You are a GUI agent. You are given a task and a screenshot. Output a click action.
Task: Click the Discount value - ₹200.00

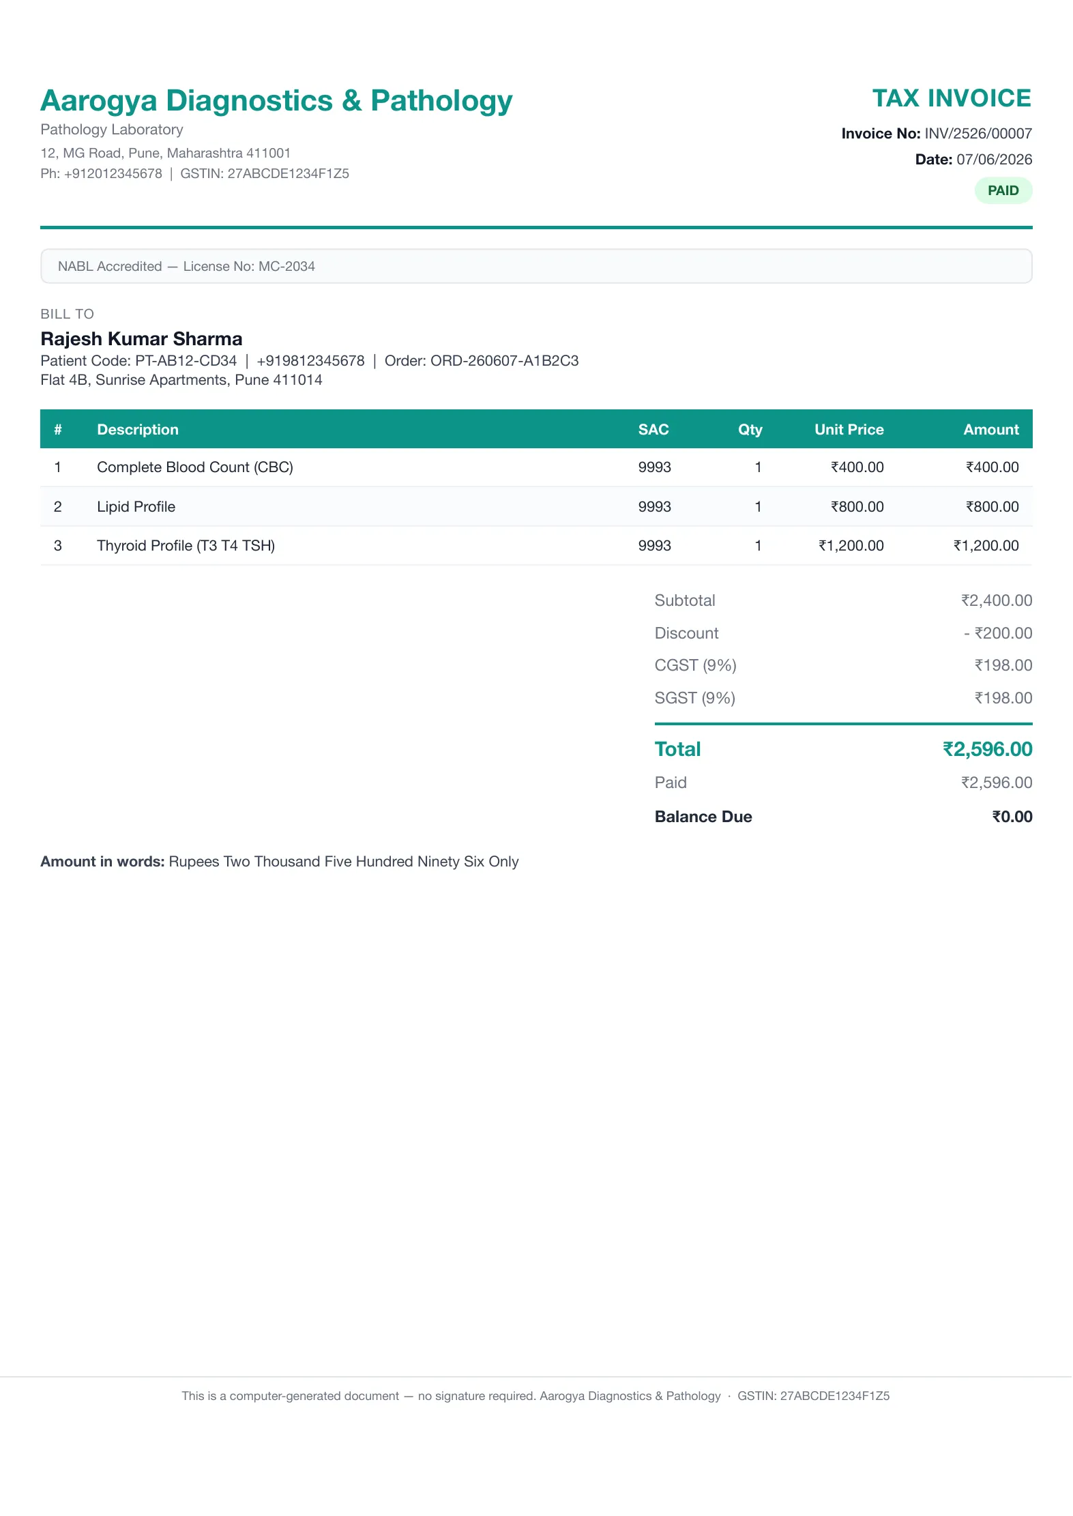(998, 633)
